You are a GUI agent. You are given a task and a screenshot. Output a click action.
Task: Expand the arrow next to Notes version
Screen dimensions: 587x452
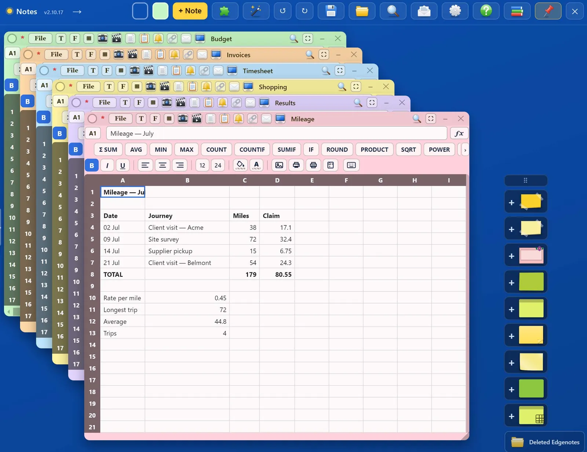click(77, 12)
